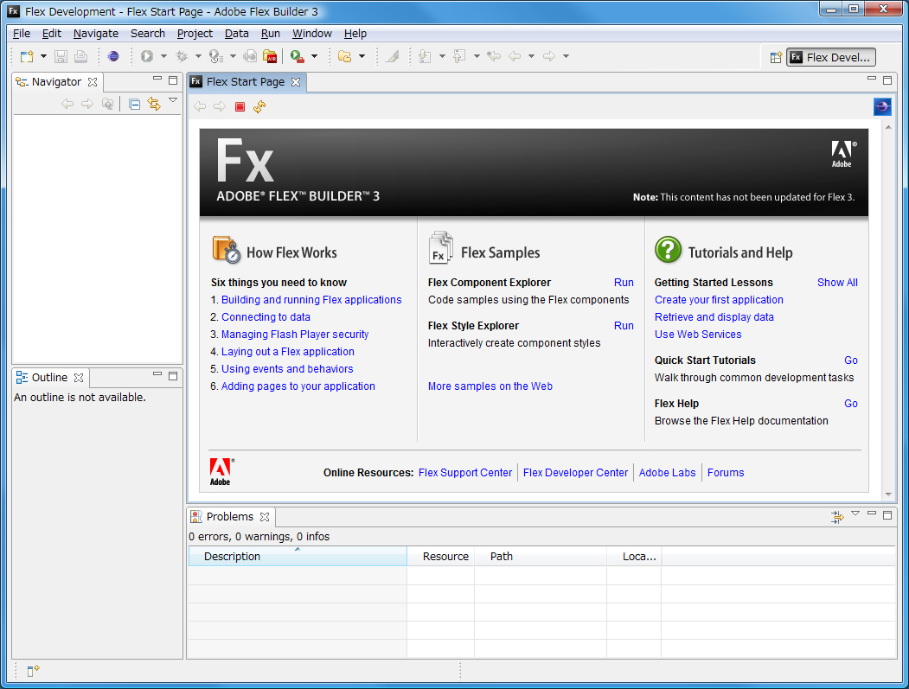This screenshot has height=689, width=909.
Task: Select the Flex Development perspective button
Action: point(831,57)
